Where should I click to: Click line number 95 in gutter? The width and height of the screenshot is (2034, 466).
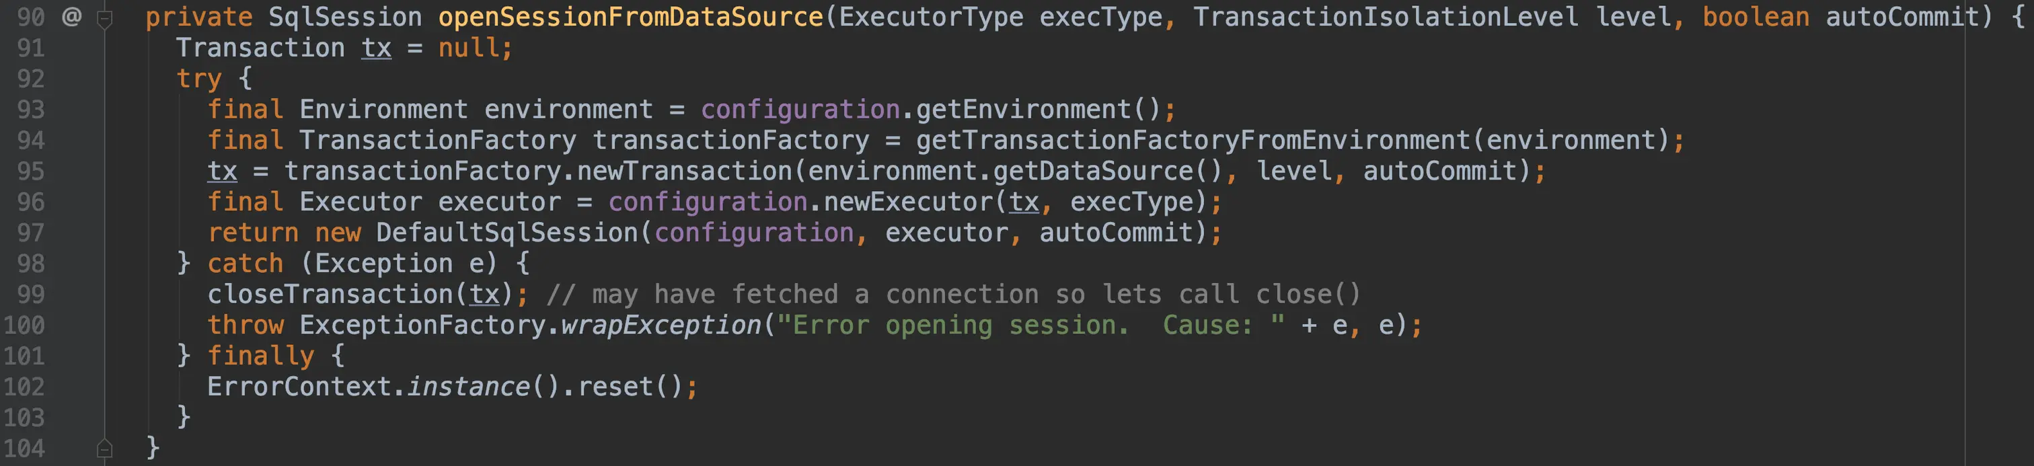tap(31, 171)
